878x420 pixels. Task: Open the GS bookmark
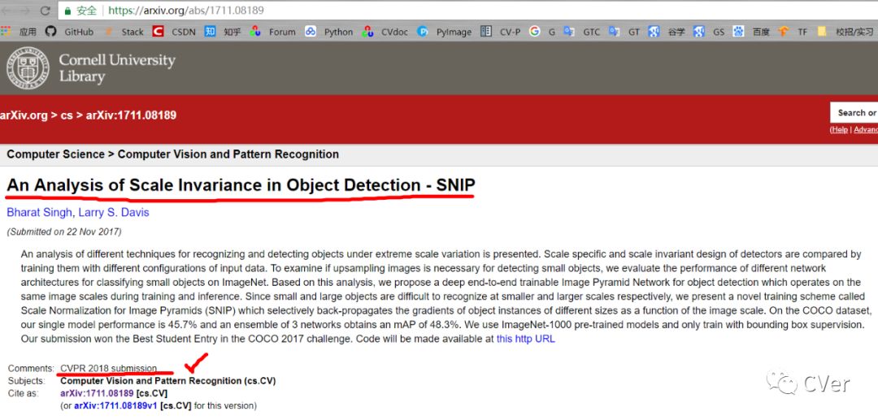(709, 32)
